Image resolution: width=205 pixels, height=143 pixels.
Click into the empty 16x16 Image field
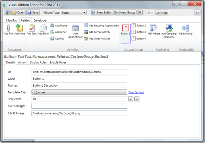click(x=79, y=106)
